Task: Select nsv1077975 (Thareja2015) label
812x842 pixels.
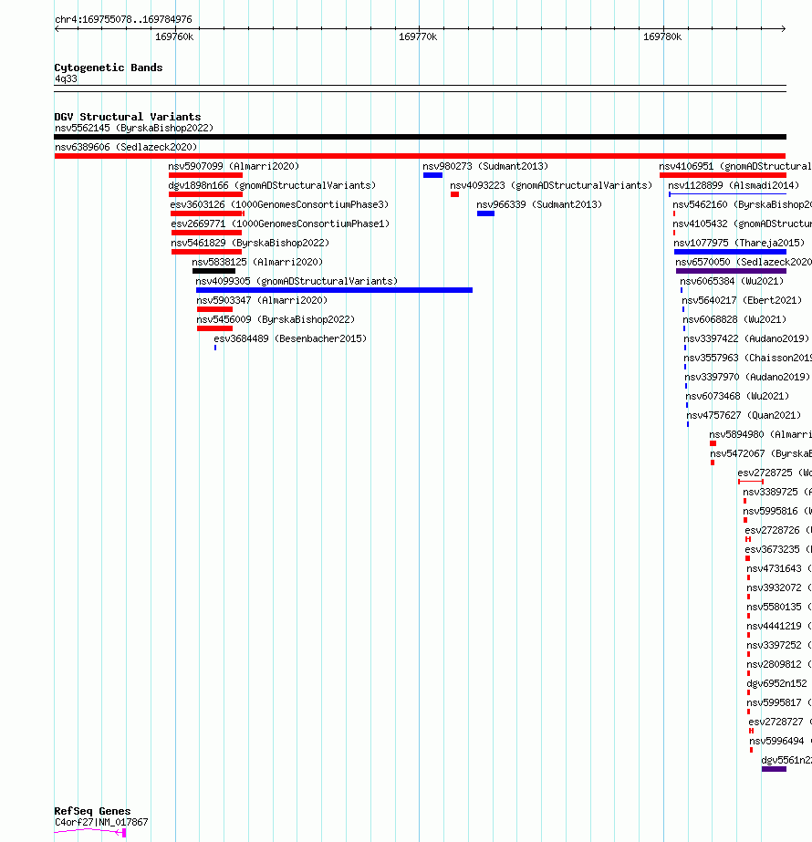Action: click(739, 244)
